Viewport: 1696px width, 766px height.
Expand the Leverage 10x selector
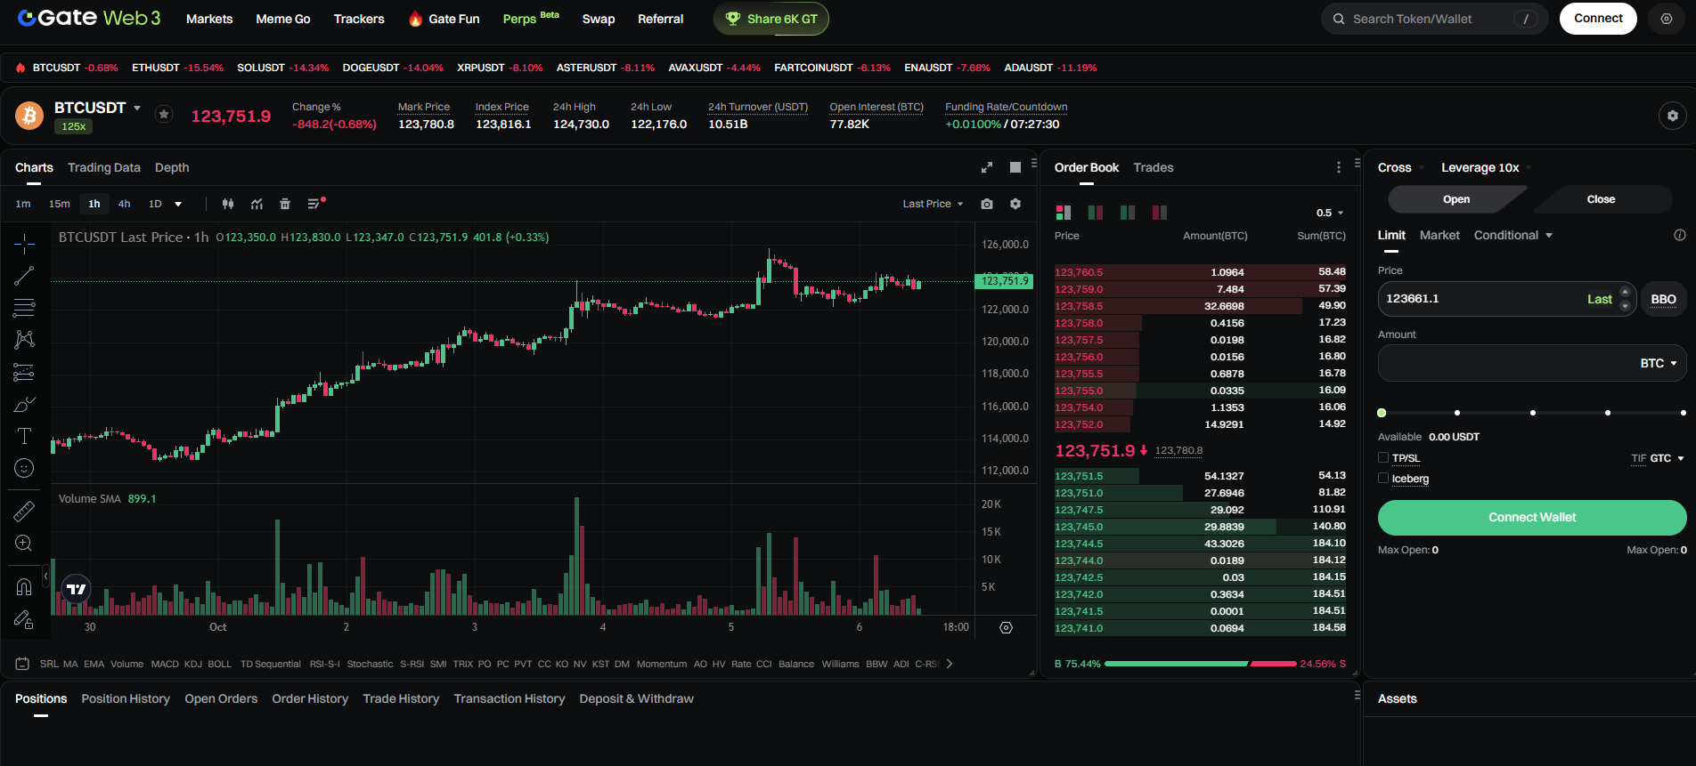(1485, 167)
